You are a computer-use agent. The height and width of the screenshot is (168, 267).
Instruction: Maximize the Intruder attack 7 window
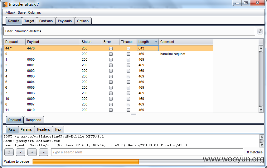[x=246, y=3]
